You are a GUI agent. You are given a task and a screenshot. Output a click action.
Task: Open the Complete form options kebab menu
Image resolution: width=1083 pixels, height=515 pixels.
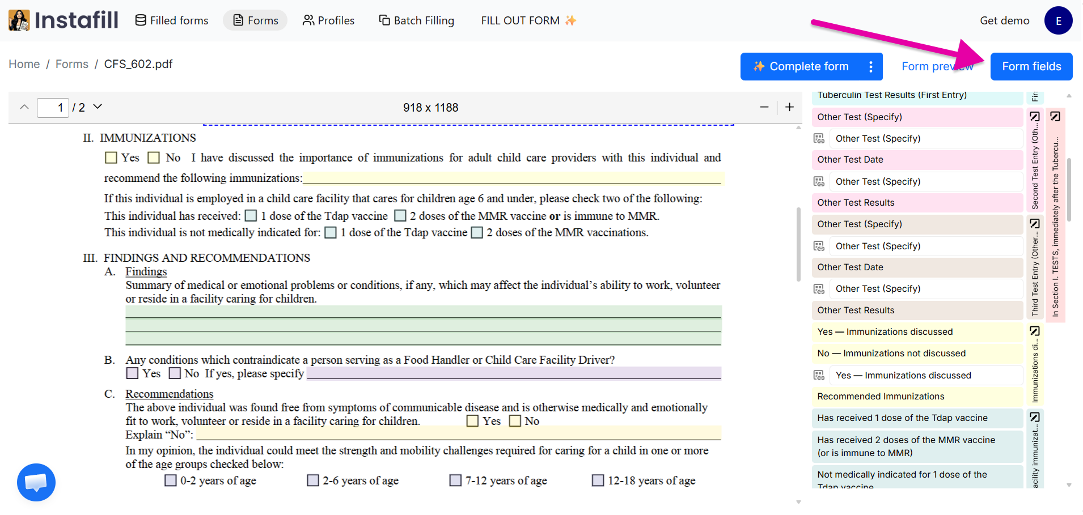point(871,66)
